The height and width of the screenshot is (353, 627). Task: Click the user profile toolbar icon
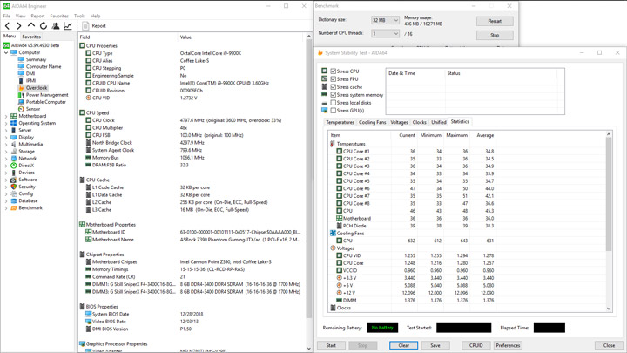[56, 26]
